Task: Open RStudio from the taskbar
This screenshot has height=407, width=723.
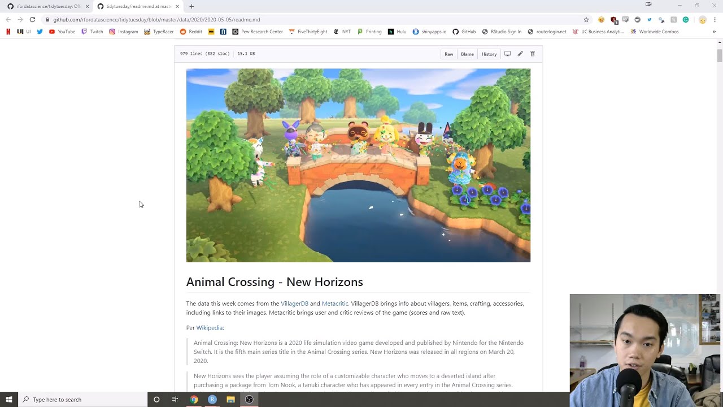Action: coord(212,400)
